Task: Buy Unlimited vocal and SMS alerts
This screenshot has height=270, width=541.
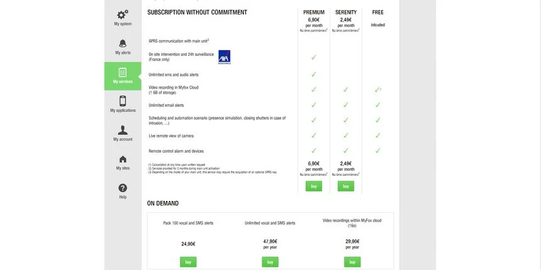Action: point(270,262)
